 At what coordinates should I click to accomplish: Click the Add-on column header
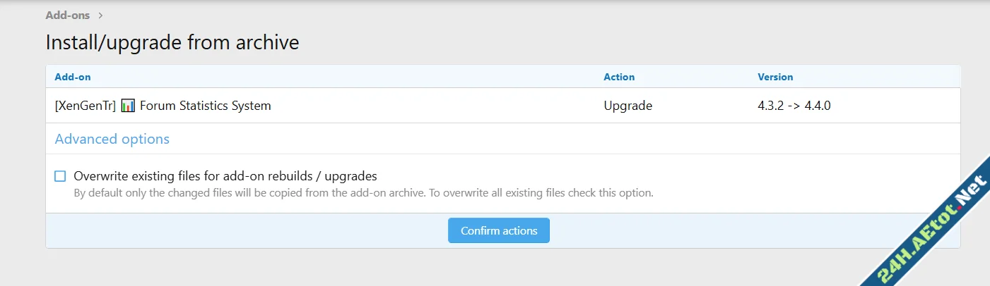[73, 77]
